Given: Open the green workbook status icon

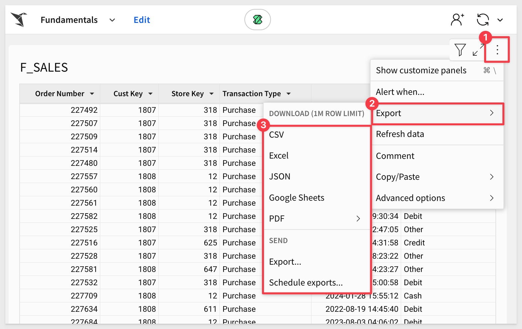Looking at the screenshot, I should click(258, 20).
